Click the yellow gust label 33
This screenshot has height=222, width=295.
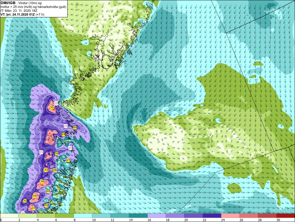tap(46, 170)
